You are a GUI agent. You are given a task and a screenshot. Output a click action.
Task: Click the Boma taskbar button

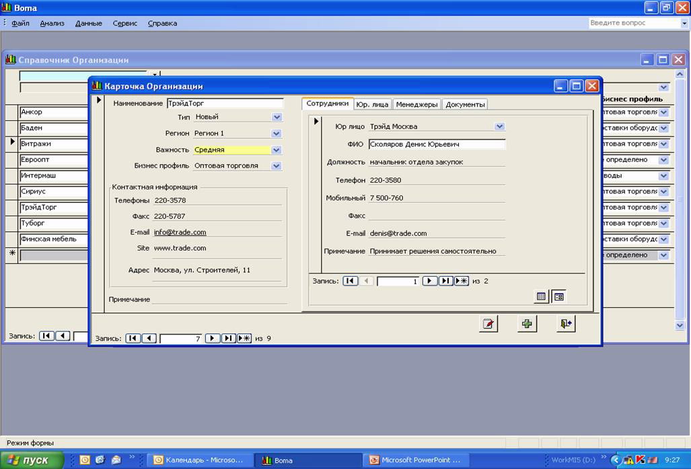tap(307, 460)
